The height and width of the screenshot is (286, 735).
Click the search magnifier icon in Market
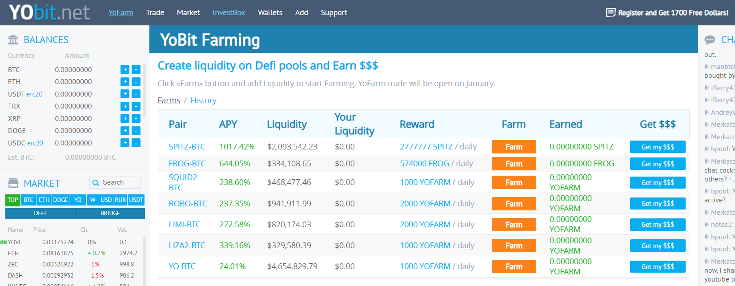[x=96, y=182]
